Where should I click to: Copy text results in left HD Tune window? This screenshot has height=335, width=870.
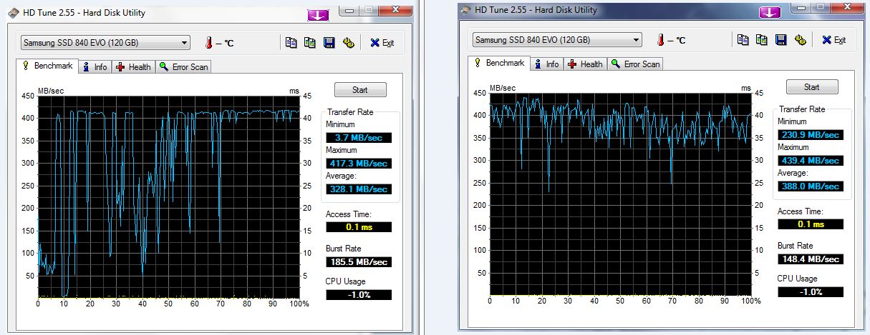pyautogui.click(x=291, y=43)
